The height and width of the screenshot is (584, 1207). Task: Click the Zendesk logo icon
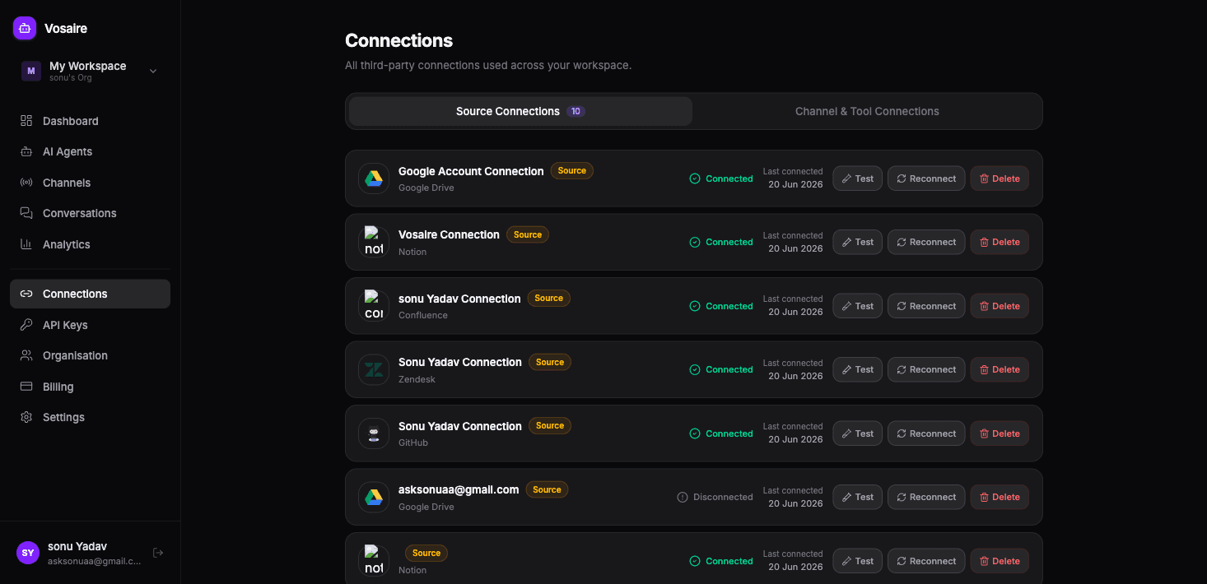point(374,369)
